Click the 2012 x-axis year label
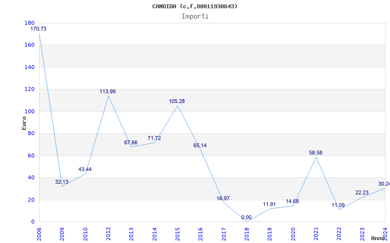Viewport: 390px width, 243px height. click(x=108, y=234)
